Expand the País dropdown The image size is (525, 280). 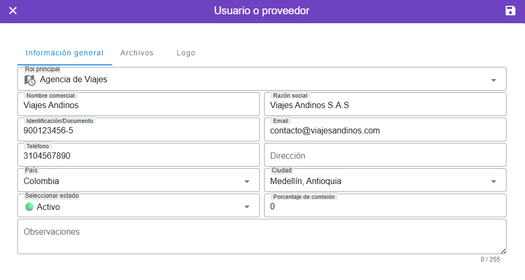[247, 181]
